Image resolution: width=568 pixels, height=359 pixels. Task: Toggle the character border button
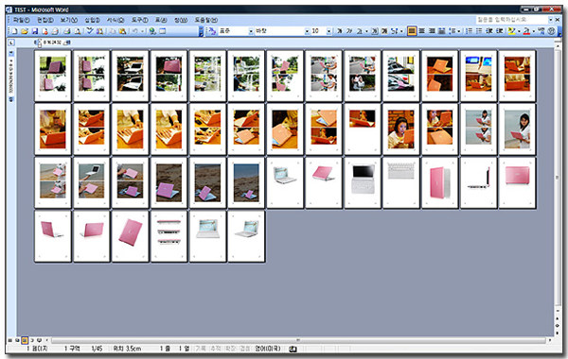click(x=375, y=31)
